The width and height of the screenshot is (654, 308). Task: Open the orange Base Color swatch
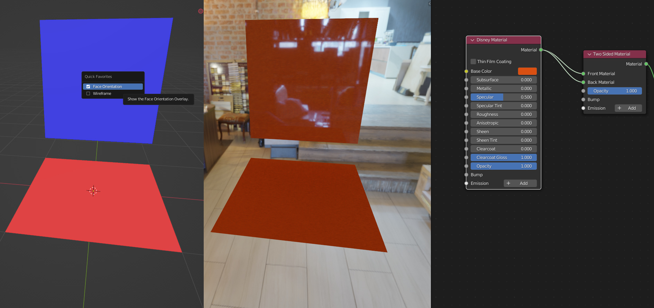[x=527, y=71]
